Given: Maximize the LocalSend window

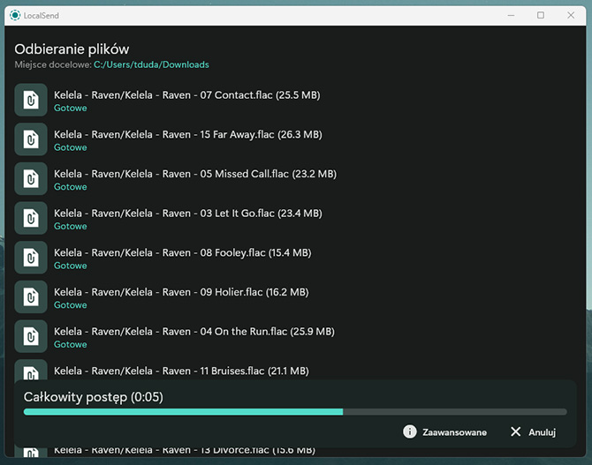Looking at the screenshot, I should 541,16.
